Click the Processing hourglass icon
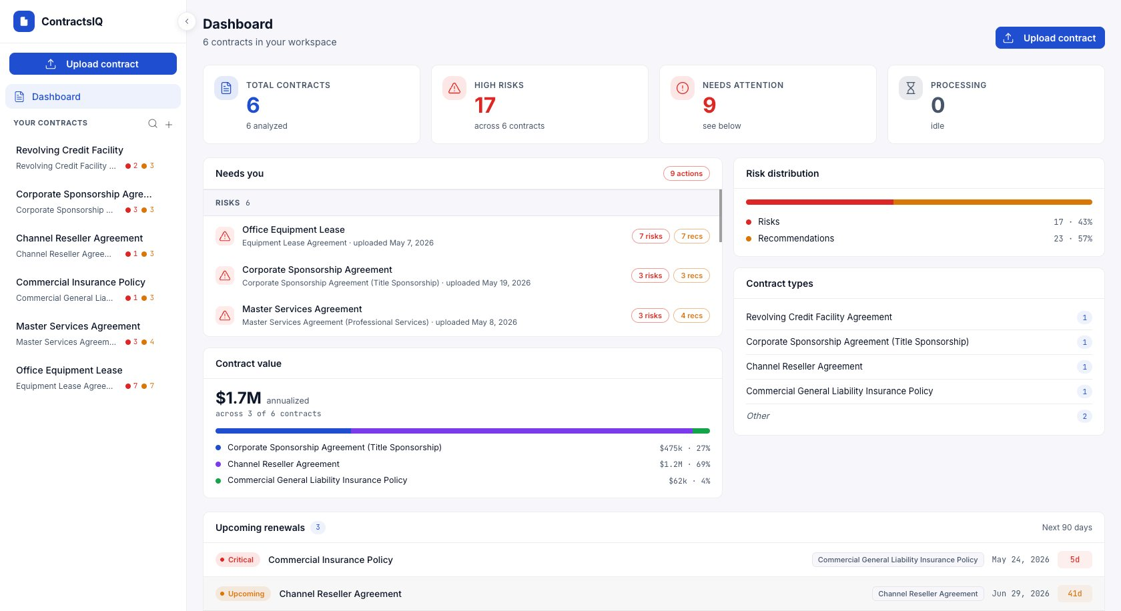Image resolution: width=1121 pixels, height=611 pixels. [x=911, y=88]
